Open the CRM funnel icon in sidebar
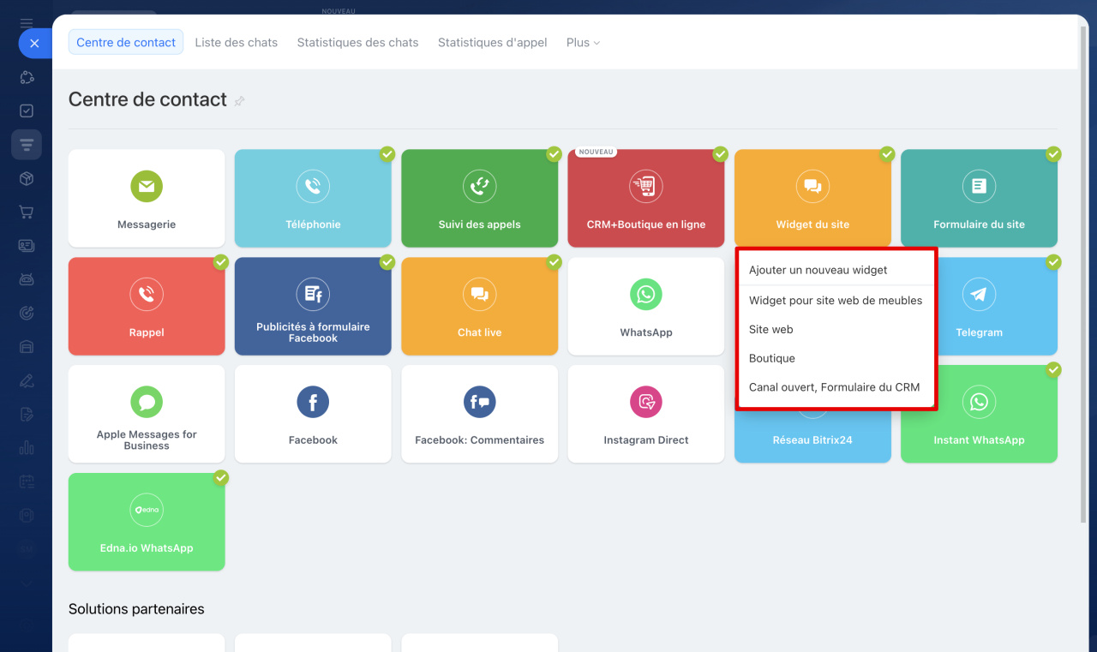 (27, 145)
